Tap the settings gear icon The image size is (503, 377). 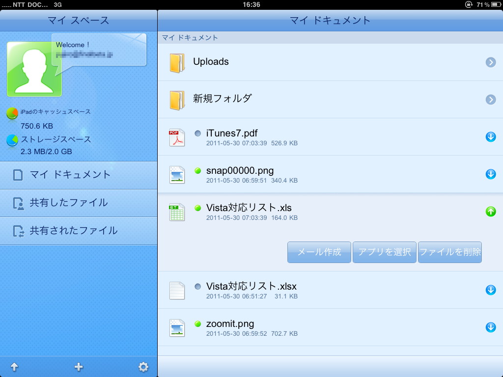coord(144,366)
